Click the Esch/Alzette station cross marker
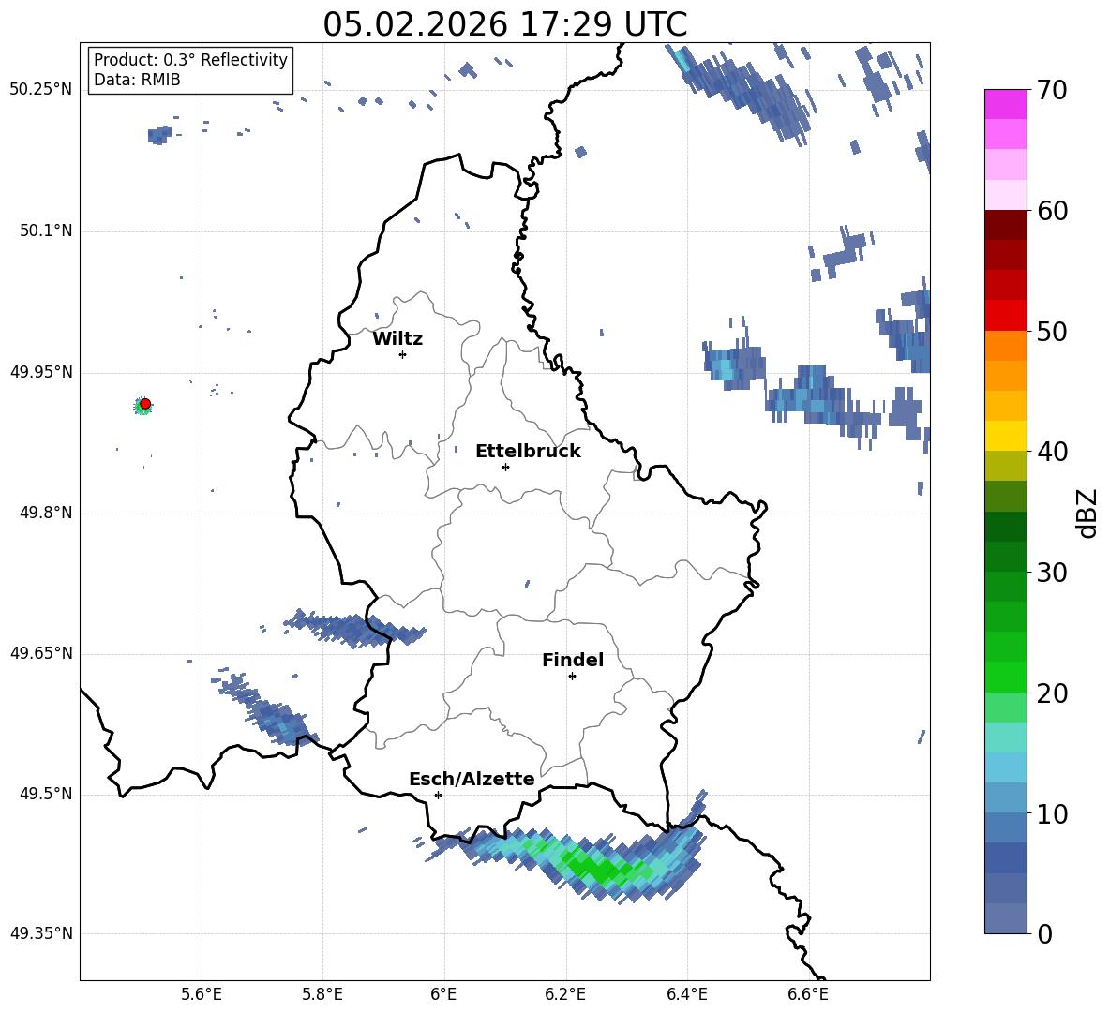The height and width of the screenshot is (1013, 1110). [x=438, y=795]
